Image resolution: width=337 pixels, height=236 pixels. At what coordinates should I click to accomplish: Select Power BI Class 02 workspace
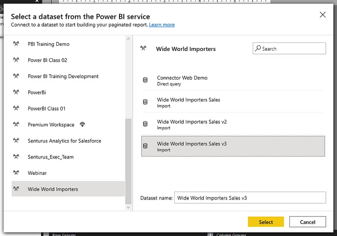(x=68, y=60)
